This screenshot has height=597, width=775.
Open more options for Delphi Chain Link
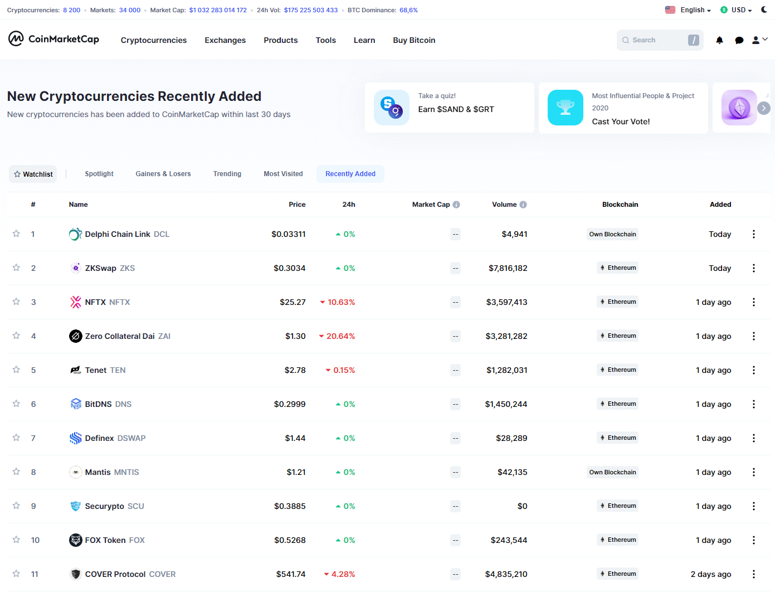coord(754,234)
